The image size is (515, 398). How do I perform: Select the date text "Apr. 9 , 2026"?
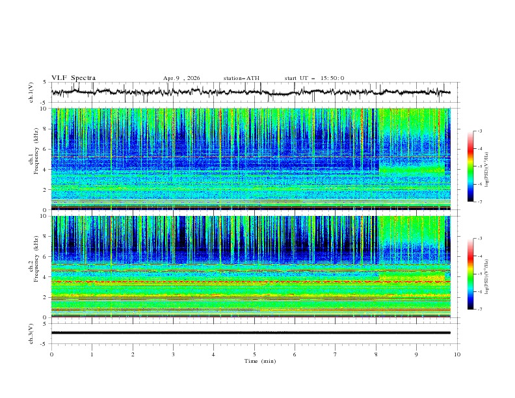tap(181, 78)
